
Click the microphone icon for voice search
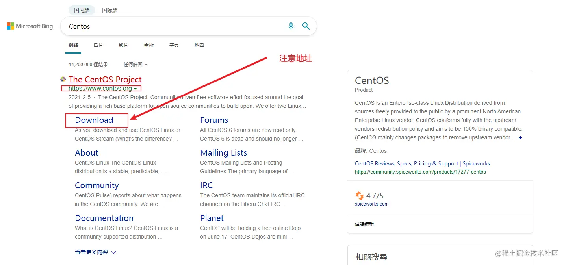pyautogui.click(x=291, y=26)
